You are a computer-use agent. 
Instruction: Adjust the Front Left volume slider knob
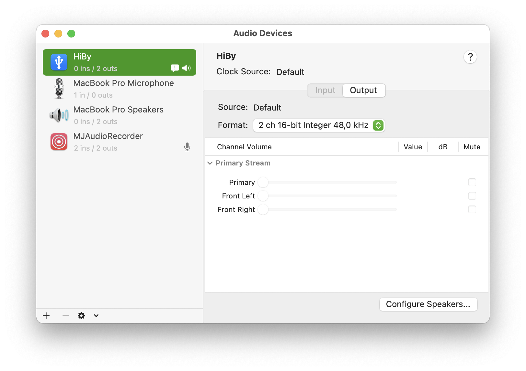(x=263, y=196)
